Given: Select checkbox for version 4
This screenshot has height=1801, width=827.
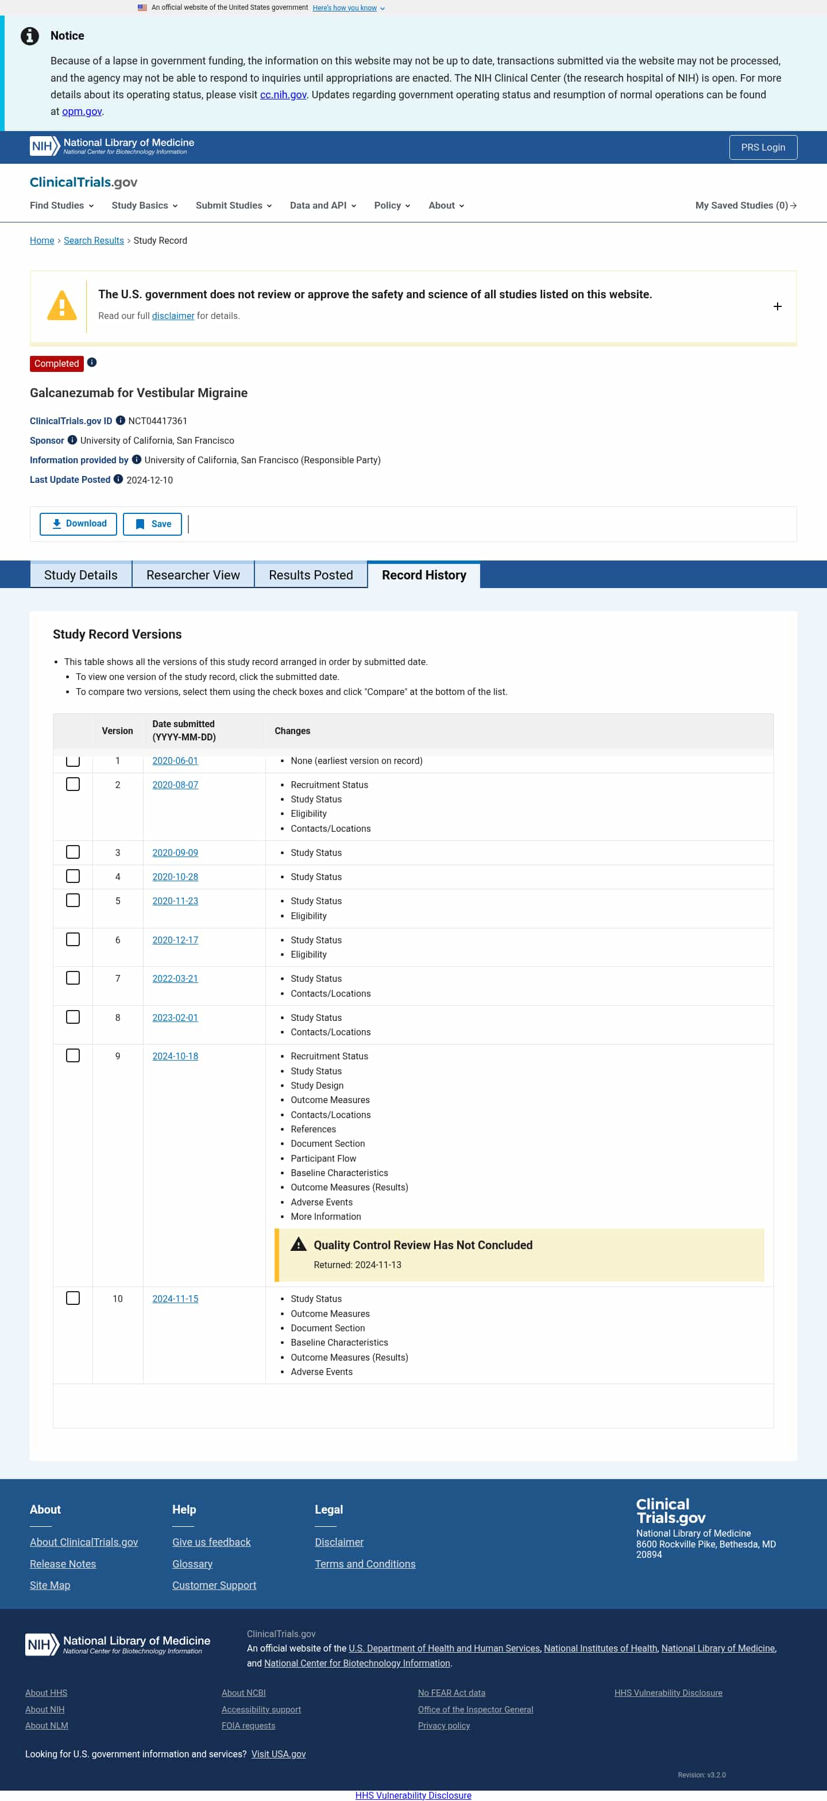Looking at the screenshot, I should pos(72,876).
